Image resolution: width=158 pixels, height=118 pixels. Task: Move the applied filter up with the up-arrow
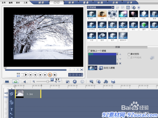tap(120, 54)
